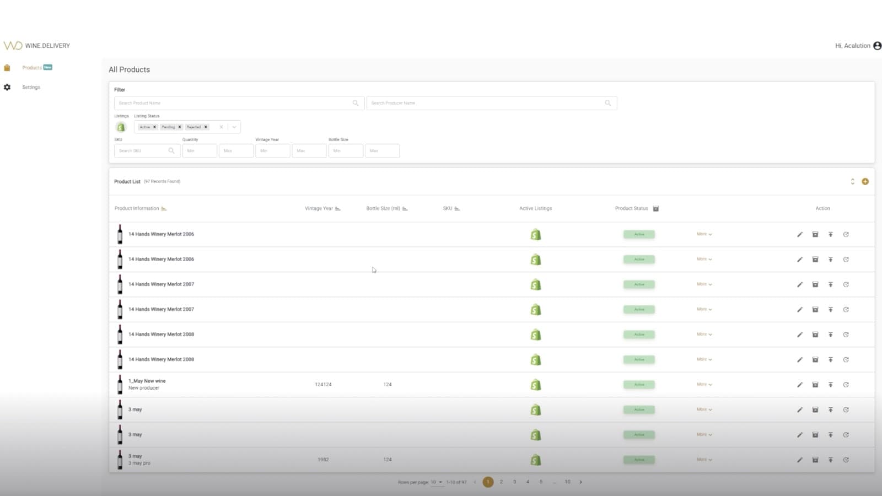The image size is (882, 496).
Task: Expand More for first 14 Hands Merlot 2007
Action: [x=704, y=284]
